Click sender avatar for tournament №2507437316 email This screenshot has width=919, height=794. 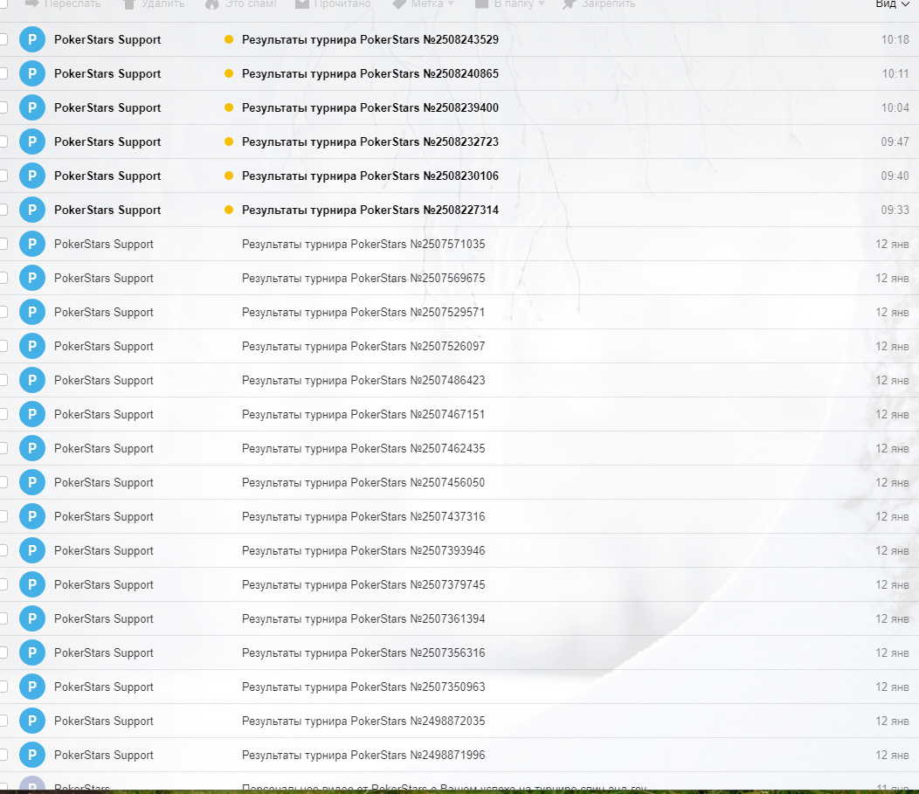click(x=32, y=516)
